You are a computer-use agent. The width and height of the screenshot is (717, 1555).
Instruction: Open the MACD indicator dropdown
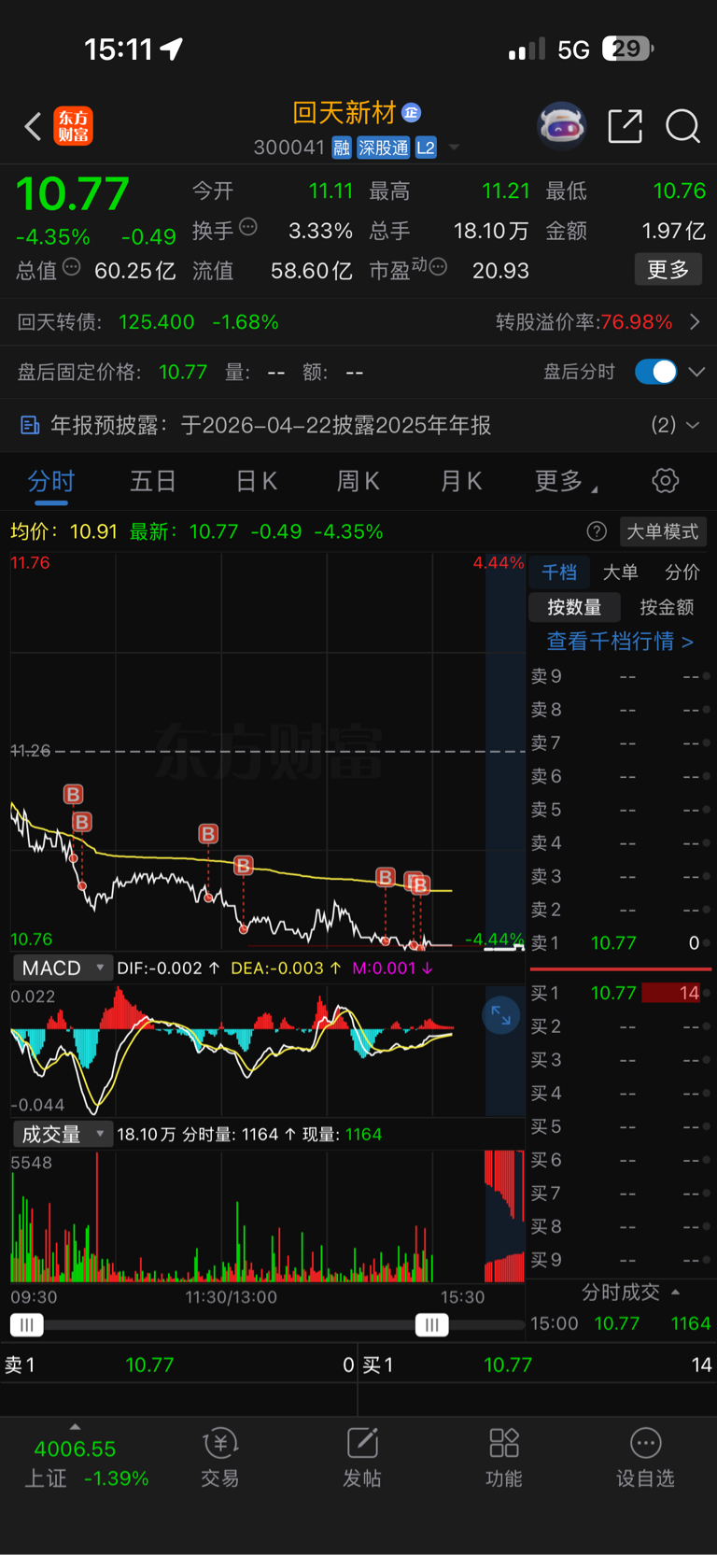pos(63,968)
